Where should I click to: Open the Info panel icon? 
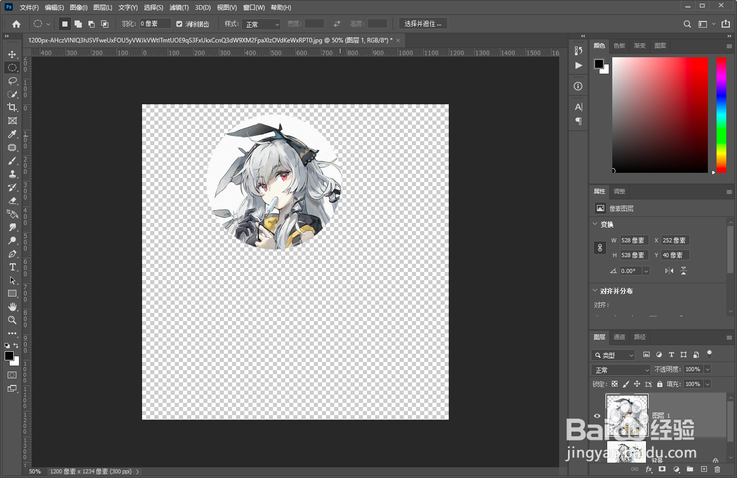578,86
